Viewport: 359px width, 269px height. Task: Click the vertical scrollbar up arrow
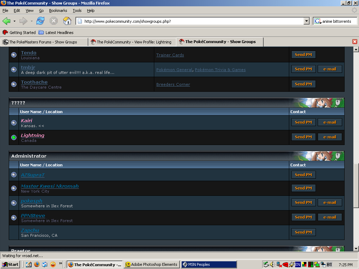click(356, 49)
